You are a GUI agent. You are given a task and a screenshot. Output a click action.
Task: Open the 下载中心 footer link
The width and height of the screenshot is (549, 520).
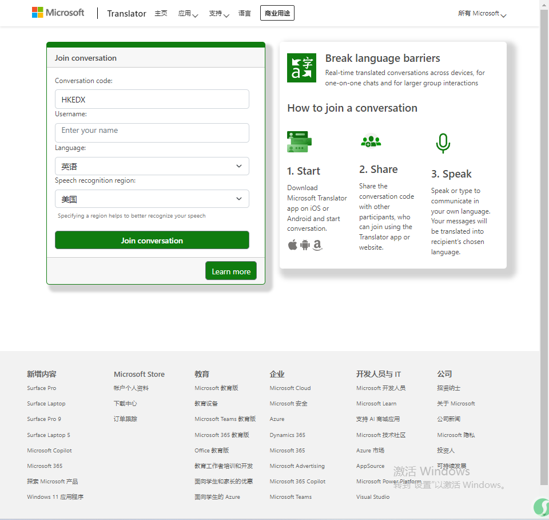coord(125,403)
